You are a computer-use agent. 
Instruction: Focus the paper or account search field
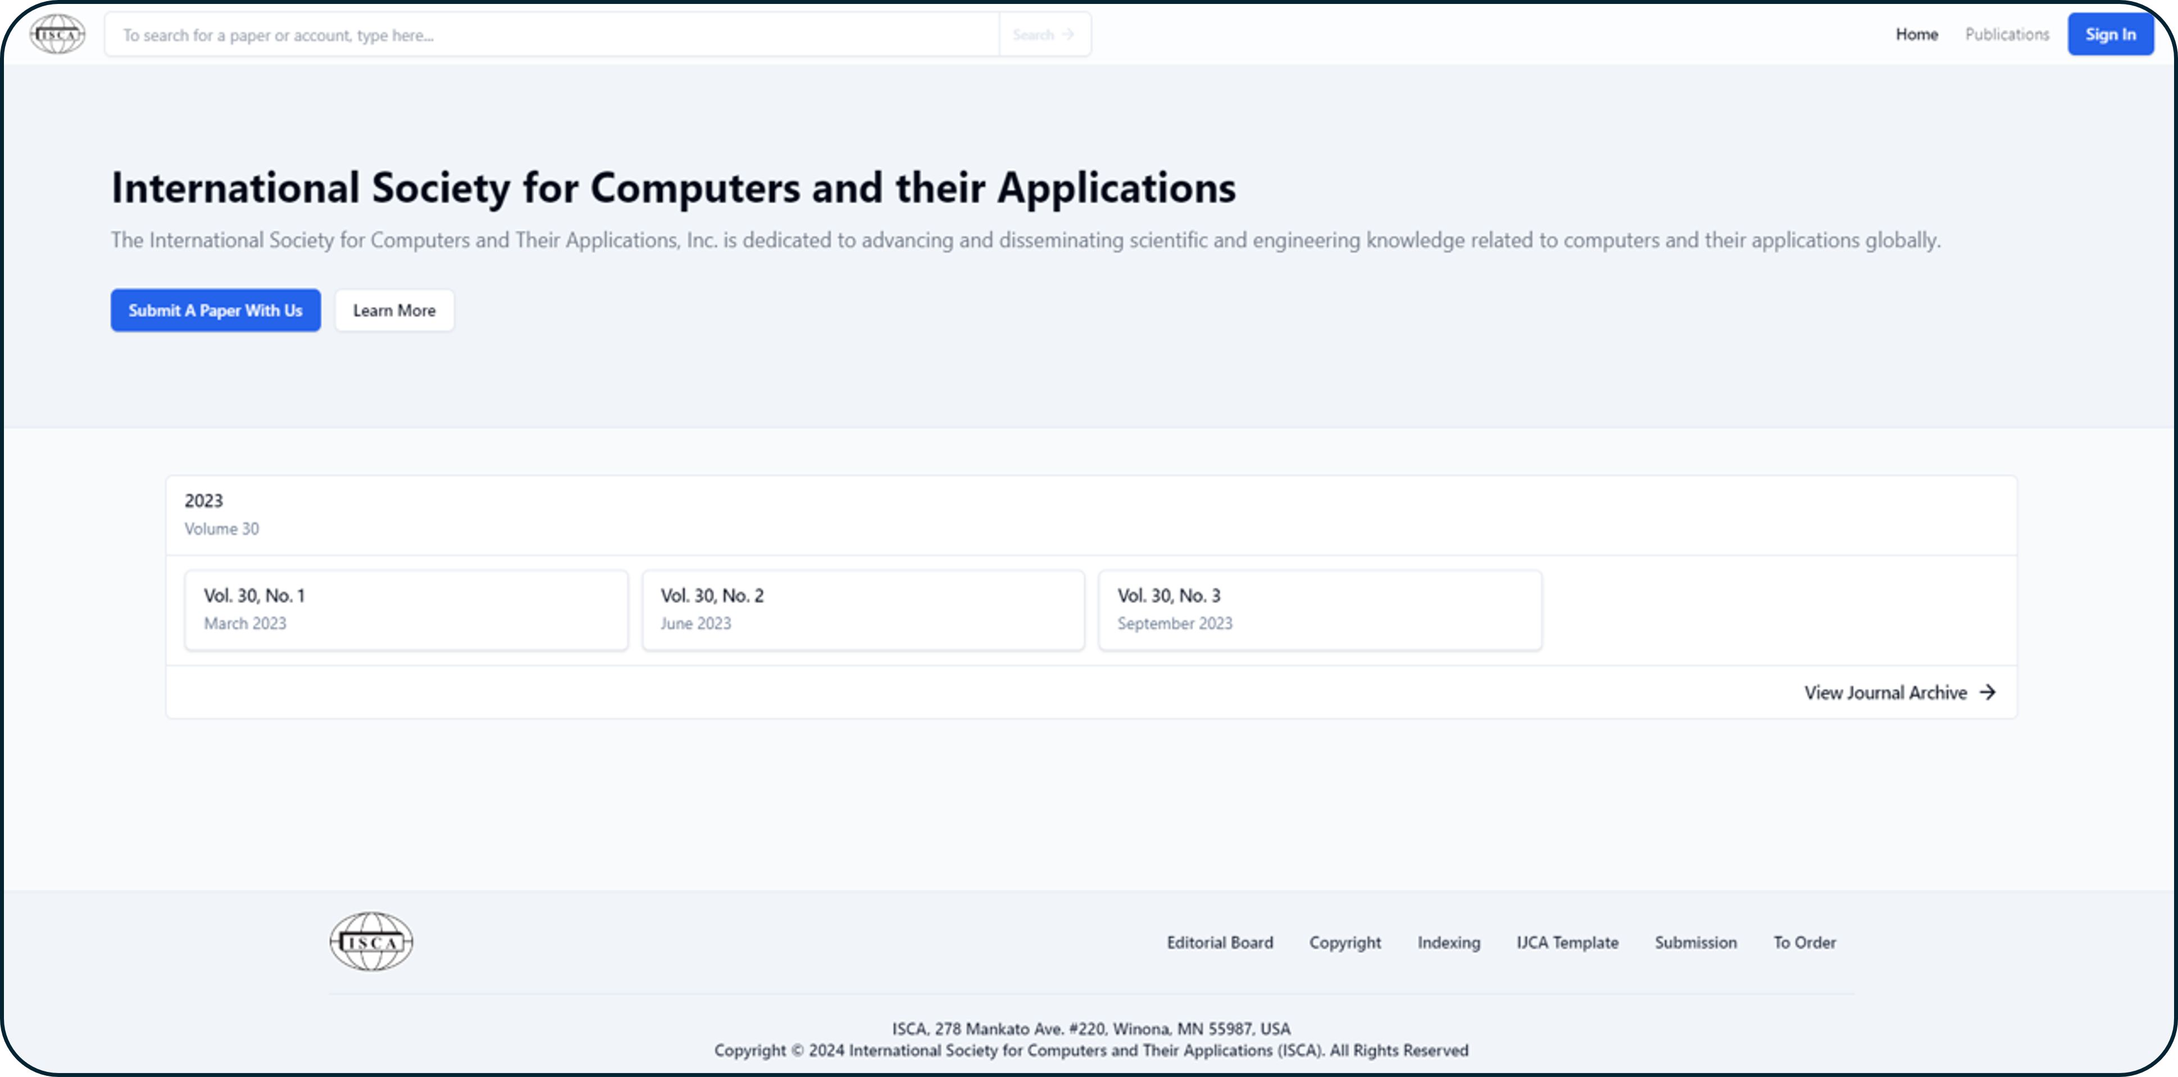point(552,35)
